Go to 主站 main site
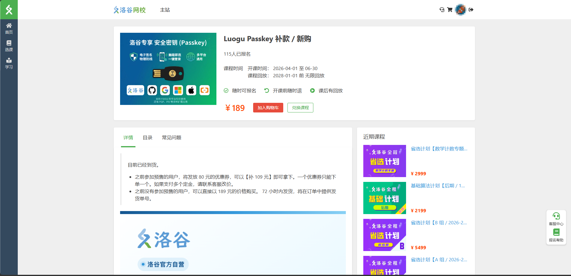Viewport: 571px width, 276px height. [165, 10]
